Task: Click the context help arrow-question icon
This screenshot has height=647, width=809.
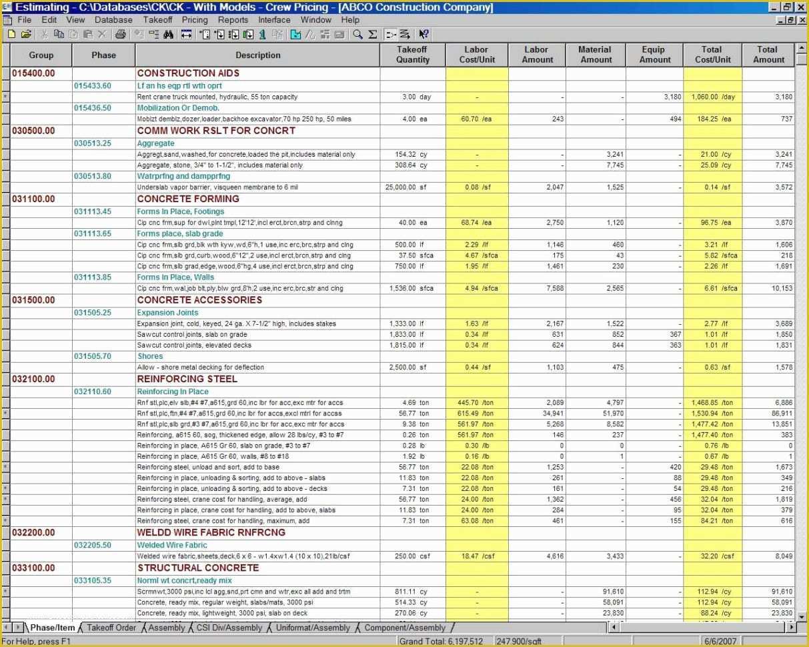Action: 423,34
